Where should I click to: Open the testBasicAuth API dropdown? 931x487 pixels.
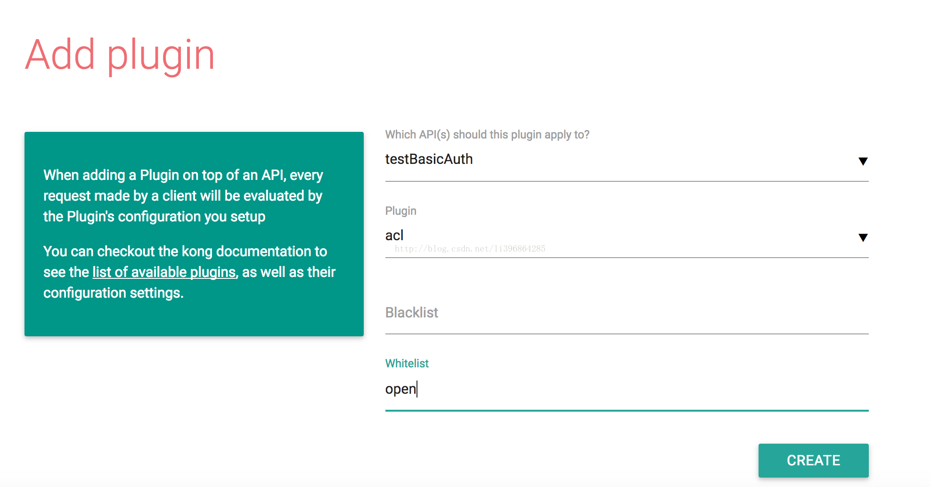coord(627,160)
